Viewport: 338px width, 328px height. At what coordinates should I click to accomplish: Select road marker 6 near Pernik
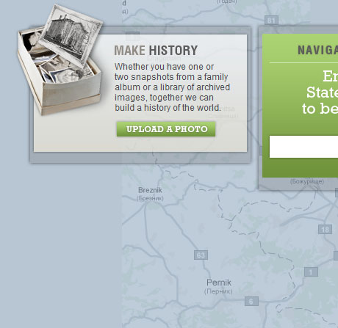pyautogui.click(x=251, y=301)
